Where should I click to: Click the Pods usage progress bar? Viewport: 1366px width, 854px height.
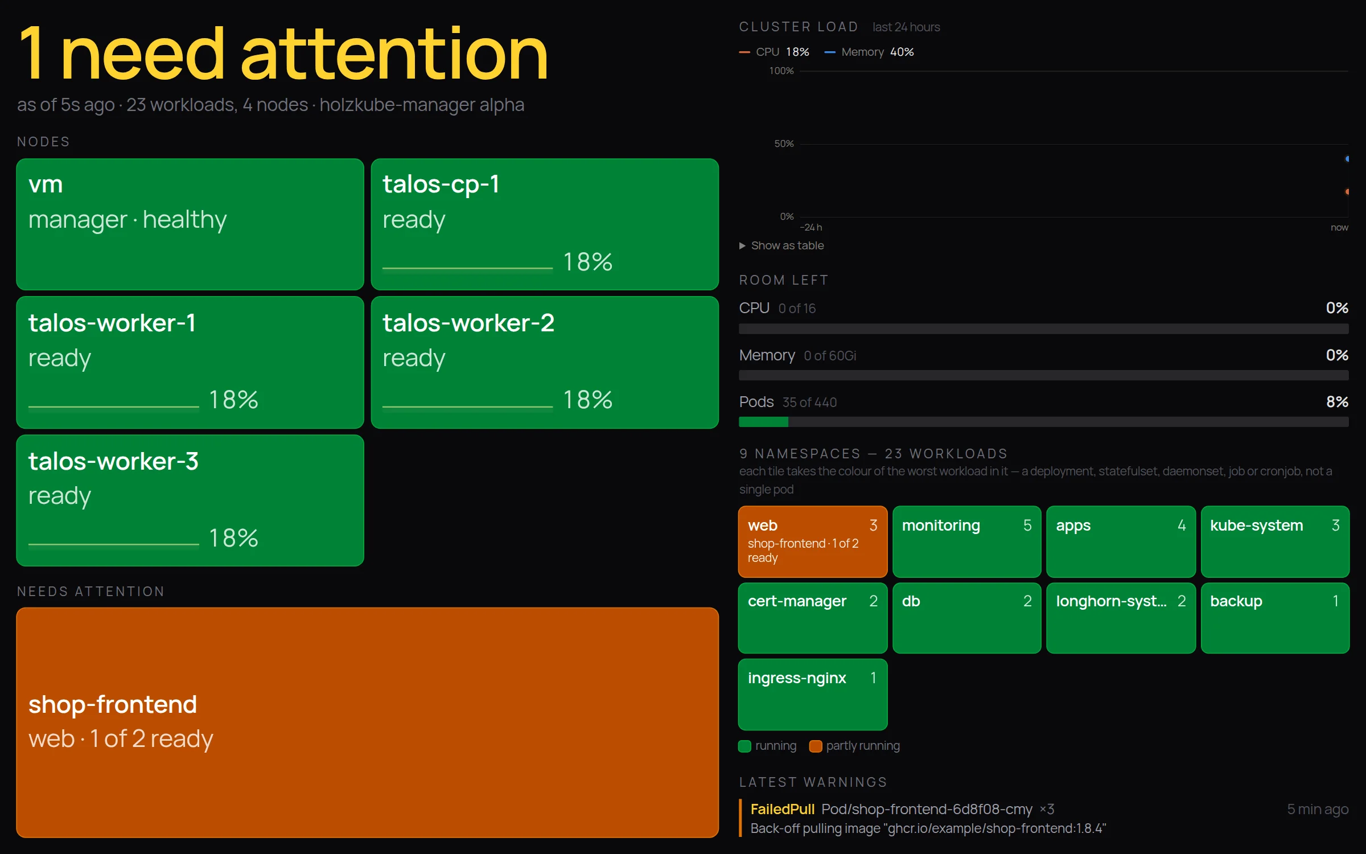(x=1043, y=422)
